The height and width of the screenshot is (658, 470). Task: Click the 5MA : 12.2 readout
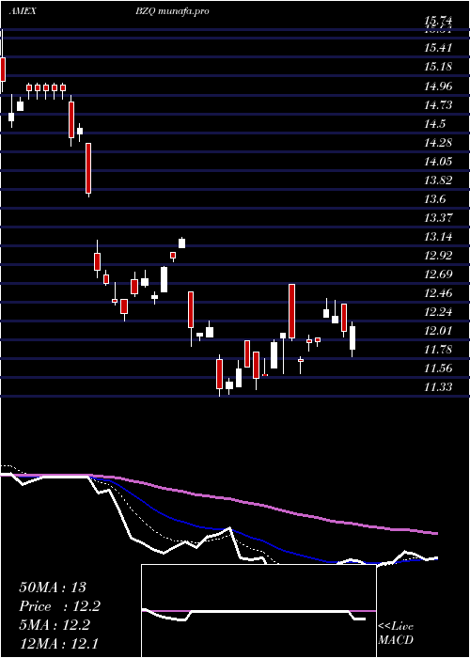coord(55,625)
